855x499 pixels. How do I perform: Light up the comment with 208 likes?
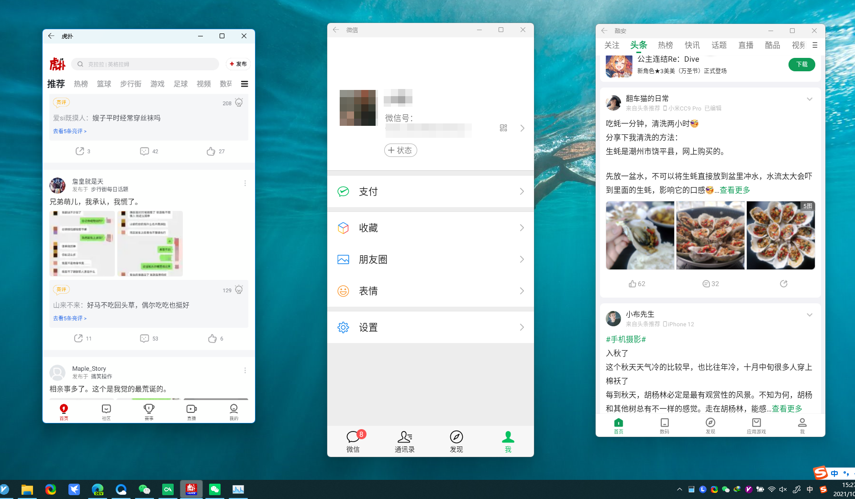click(239, 102)
